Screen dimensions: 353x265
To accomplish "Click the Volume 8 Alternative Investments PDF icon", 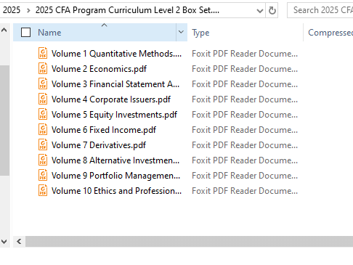I will [x=43, y=160].
